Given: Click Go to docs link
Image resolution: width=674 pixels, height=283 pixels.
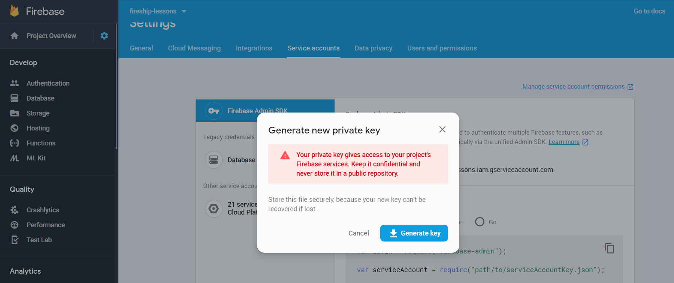Looking at the screenshot, I should (x=649, y=11).
